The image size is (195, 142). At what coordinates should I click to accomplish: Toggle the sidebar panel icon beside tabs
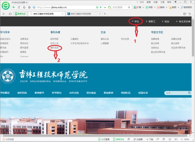click(4, 14)
